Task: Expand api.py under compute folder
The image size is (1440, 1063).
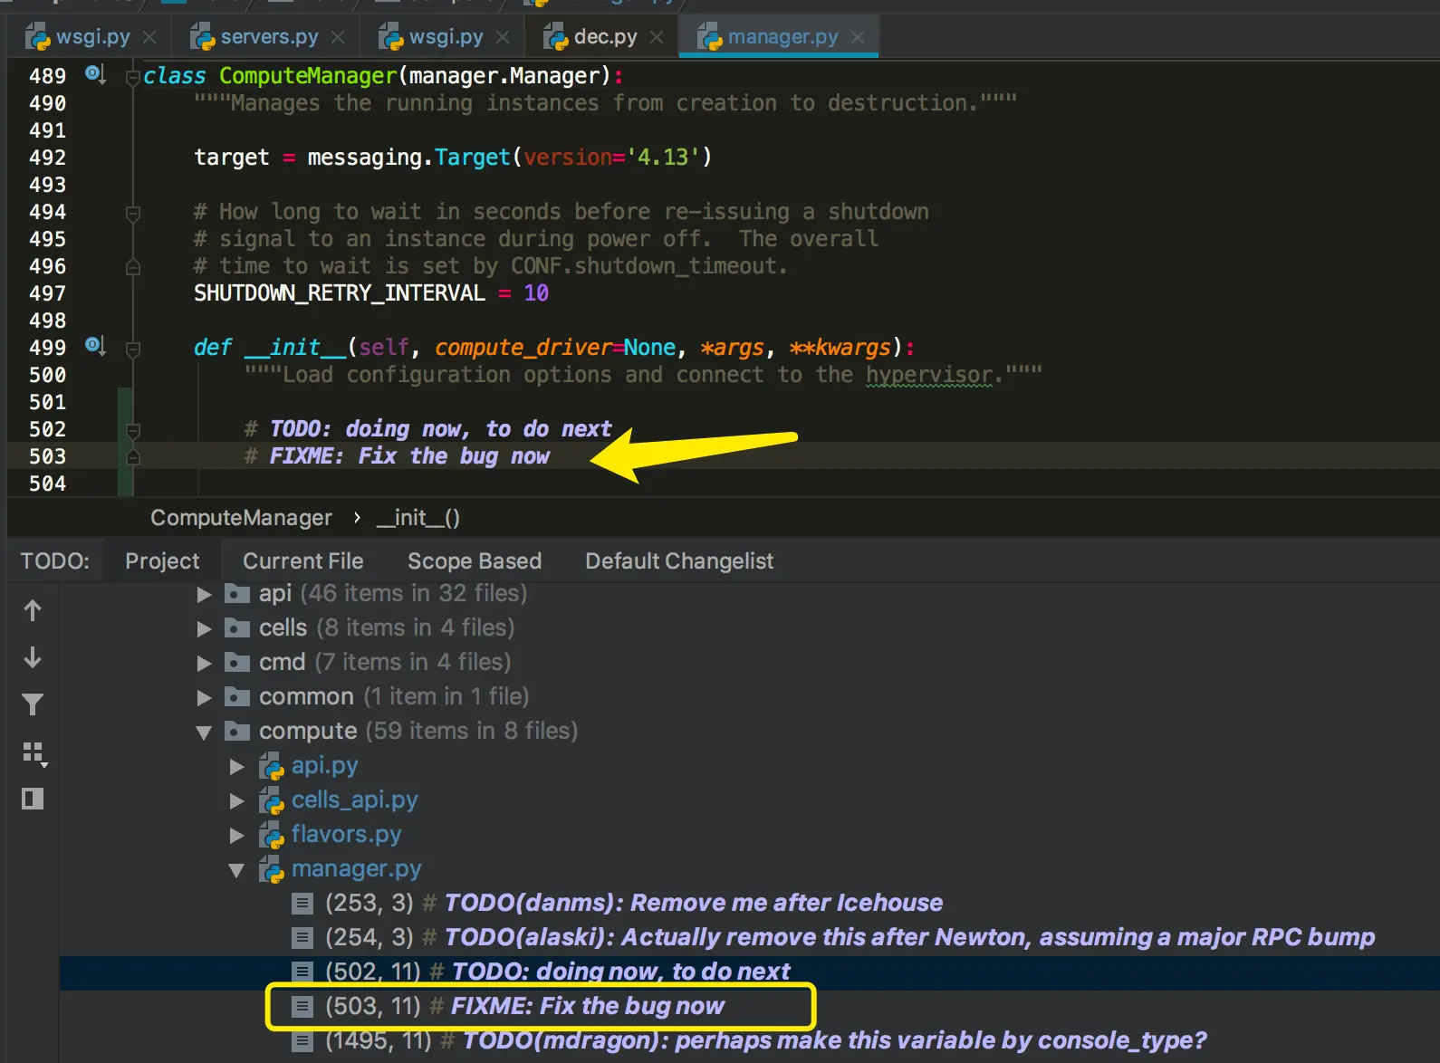Action: pos(237,767)
